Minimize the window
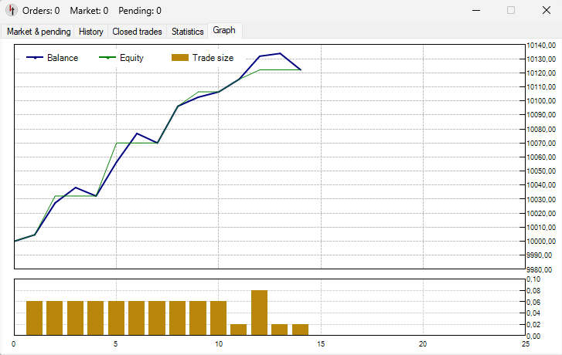The width and height of the screenshot is (562, 355). [476, 11]
